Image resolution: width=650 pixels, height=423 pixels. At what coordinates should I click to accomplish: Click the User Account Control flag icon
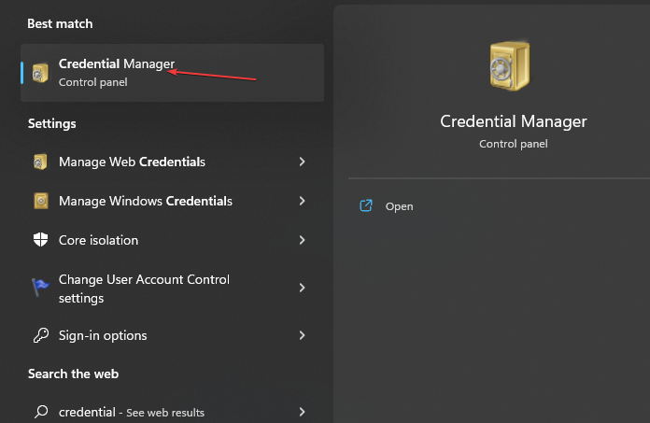(x=40, y=287)
